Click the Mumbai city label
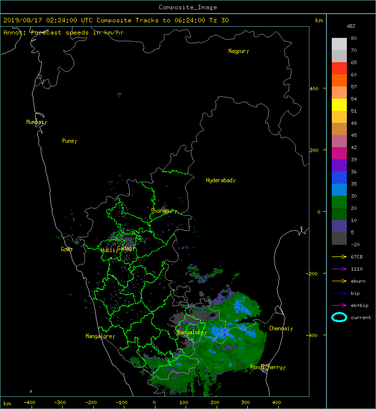This screenshot has width=376, height=409. pyautogui.click(x=36, y=122)
